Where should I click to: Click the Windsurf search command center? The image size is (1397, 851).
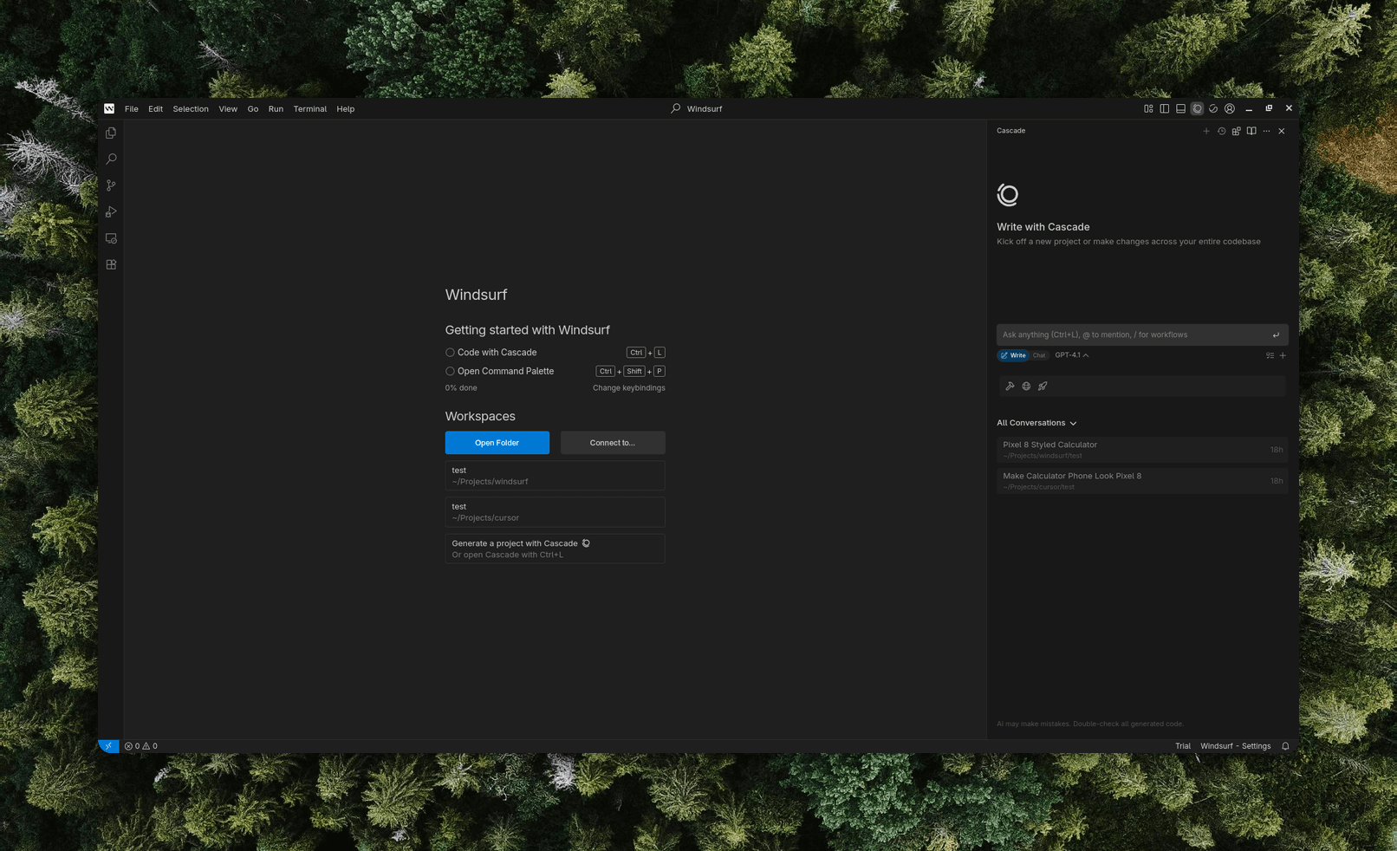[697, 109]
